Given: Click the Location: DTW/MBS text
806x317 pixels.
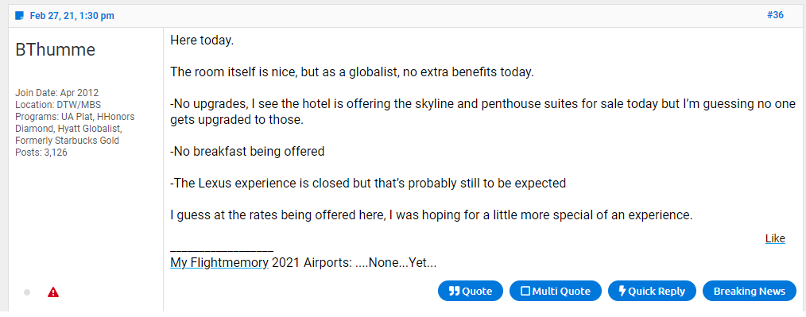Looking at the screenshot, I should click(x=58, y=105).
